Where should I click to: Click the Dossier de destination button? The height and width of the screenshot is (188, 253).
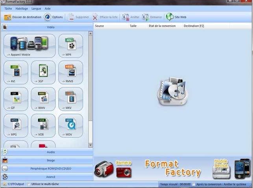click(23, 17)
